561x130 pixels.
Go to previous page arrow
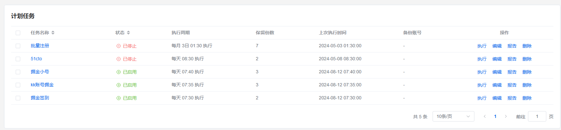pyautogui.click(x=485, y=116)
